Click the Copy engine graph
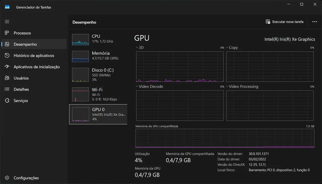This screenshot has width=322, height=184. 270,67
